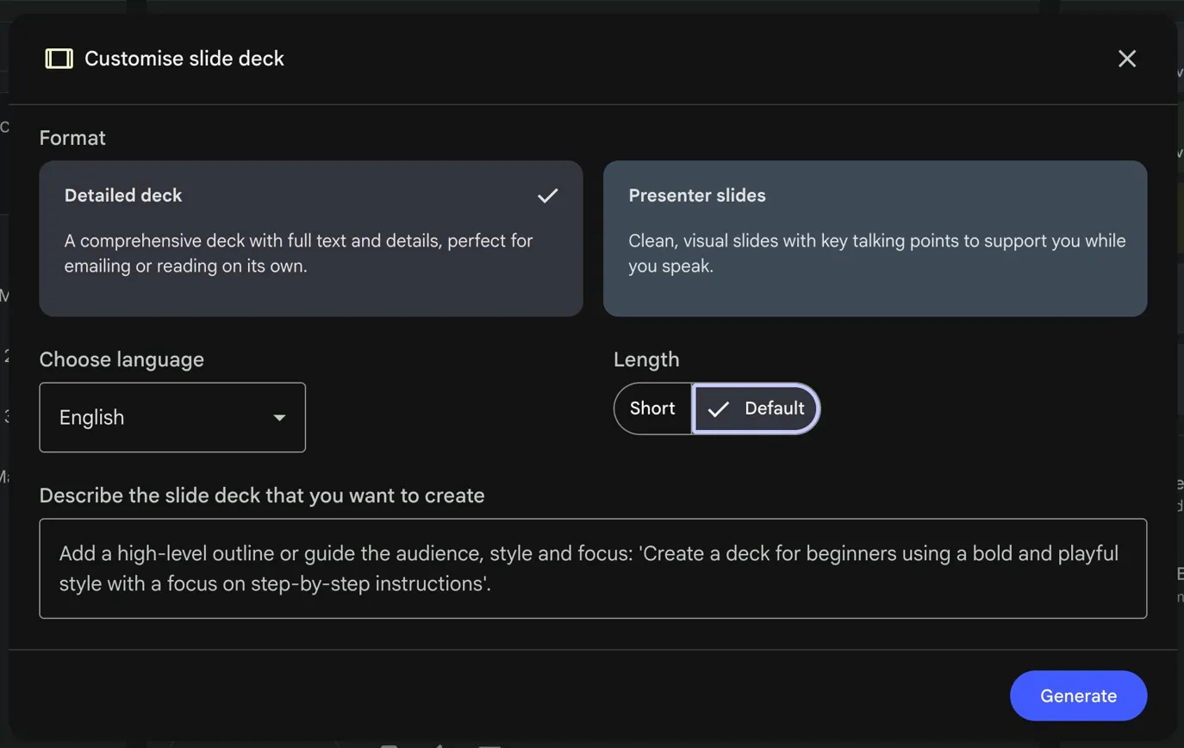Click the 'Describe the slide deck' label
Screen dimensions: 1184x748
262,496
